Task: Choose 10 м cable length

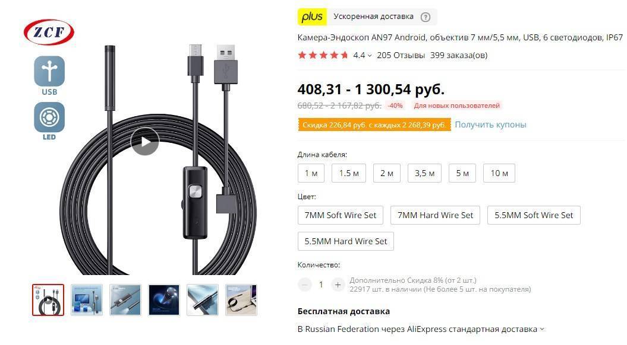Action: tap(499, 173)
